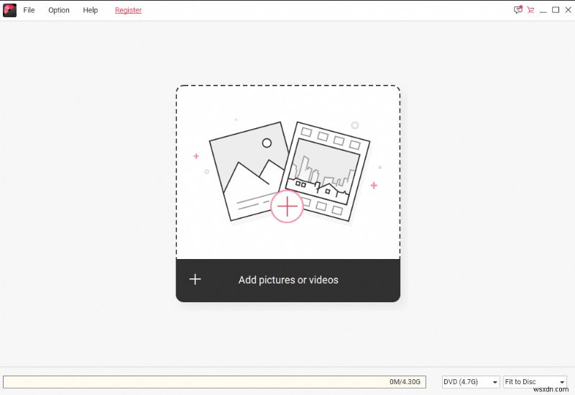575x395 pixels.
Task: Click the red shopping cart icon
Action: [x=530, y=10]
